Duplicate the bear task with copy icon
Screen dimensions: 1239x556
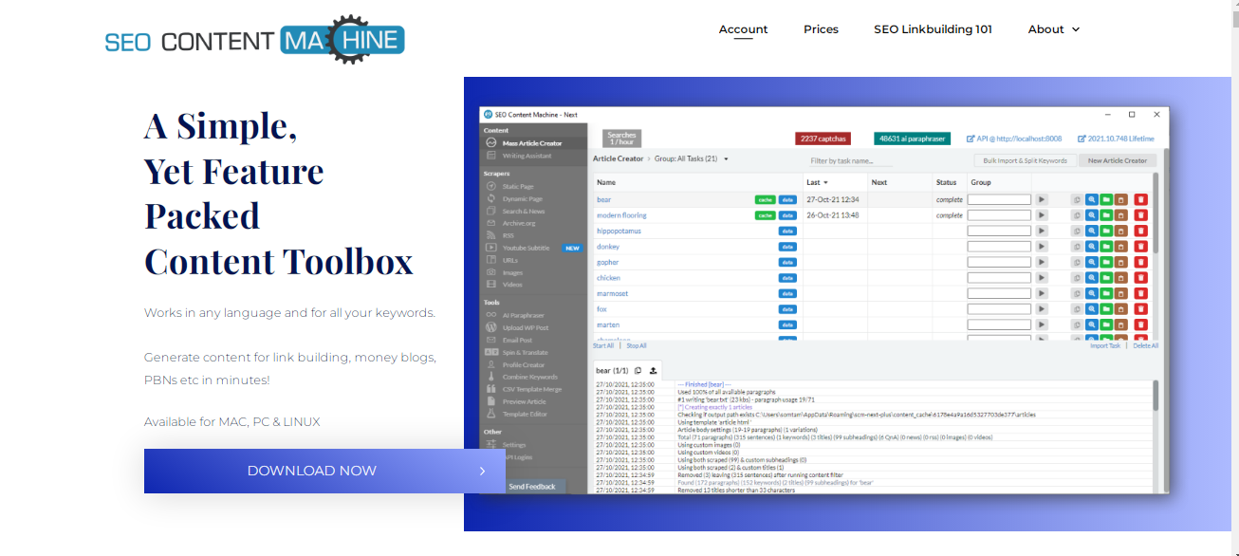(x=1077, y=200)
